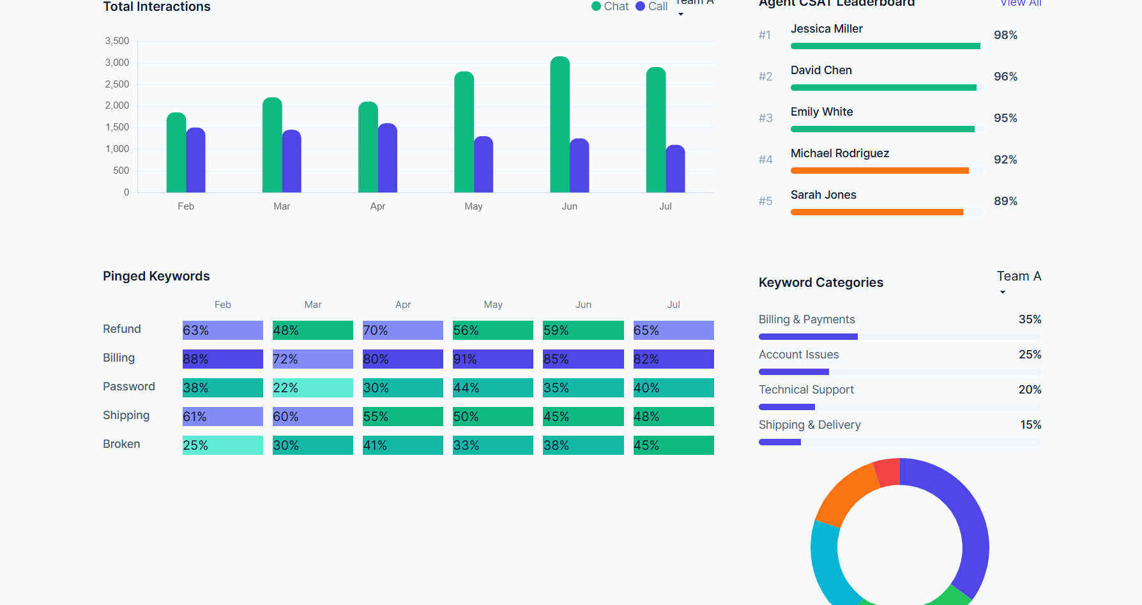Viewport: 1142px width, 605px height.
Task: Select the Refund 63% cell for Feb
Action: (x=222, y=330)
